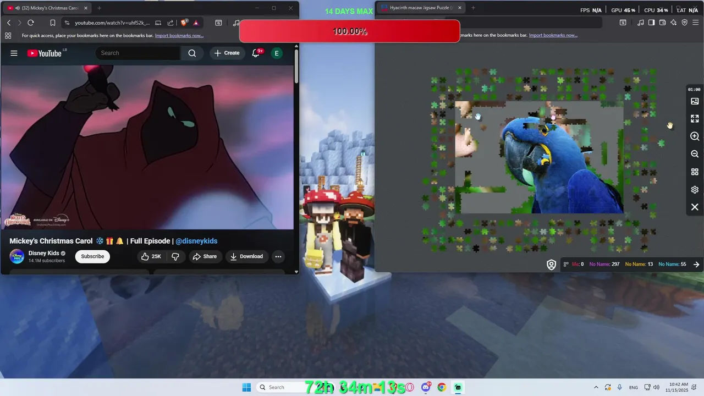Viewport: 704px width, 396px height.
Task: Open VPN shield icon in puzzle window
Action: click(684, 23)
